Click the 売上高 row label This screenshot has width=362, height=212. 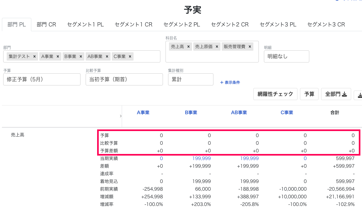(x=18, y=135)
